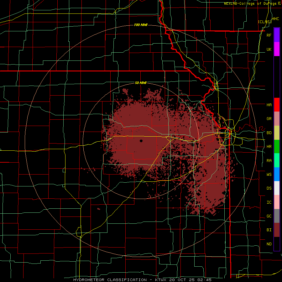Click the '100 NMI' range ring label
This screenshot has height=282, width=282.
pos(141,25)
